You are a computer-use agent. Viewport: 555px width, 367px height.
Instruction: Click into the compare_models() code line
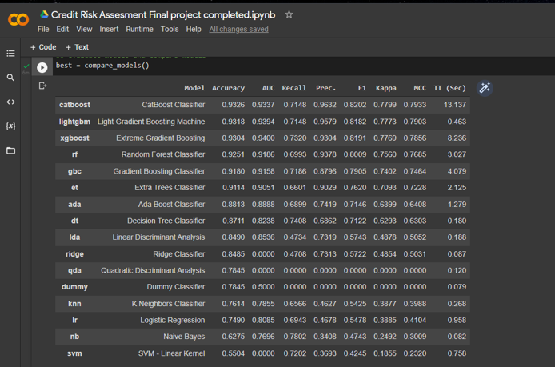coord(102,66)
